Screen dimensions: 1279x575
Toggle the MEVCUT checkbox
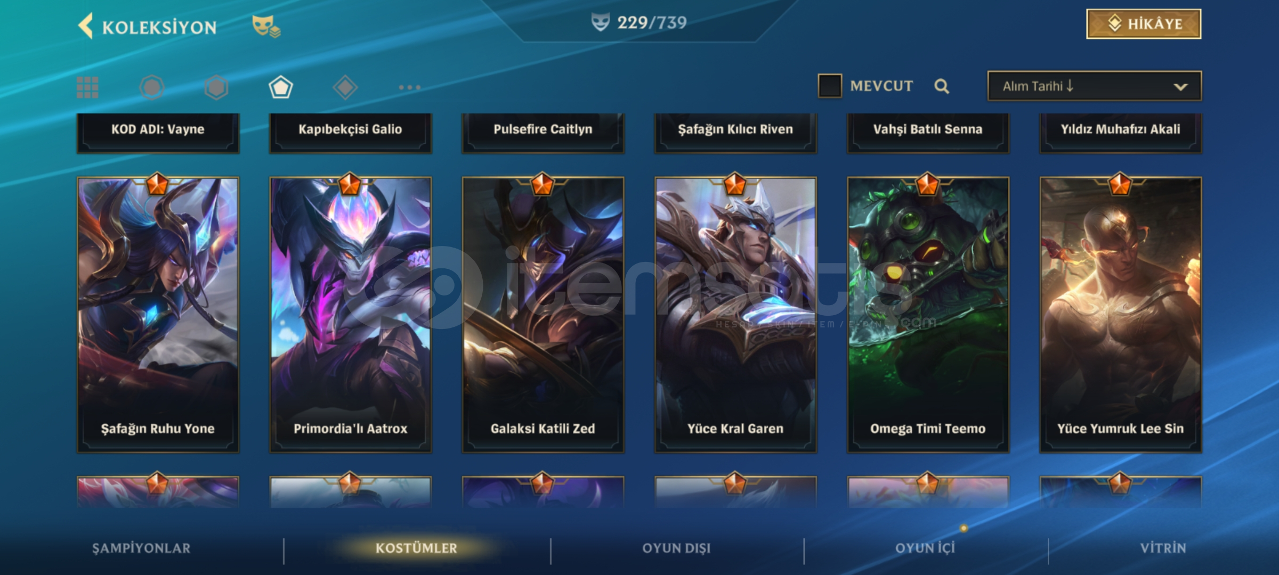pos(830,86)
